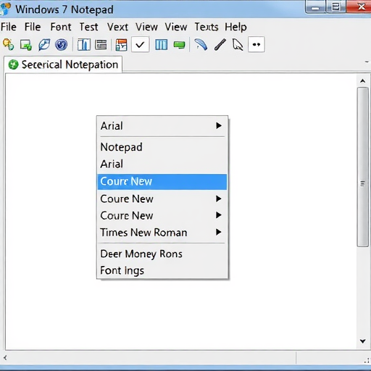Select the mouse pointer arrow tool icon
The image size is (371, 371).
click(238, 44)
